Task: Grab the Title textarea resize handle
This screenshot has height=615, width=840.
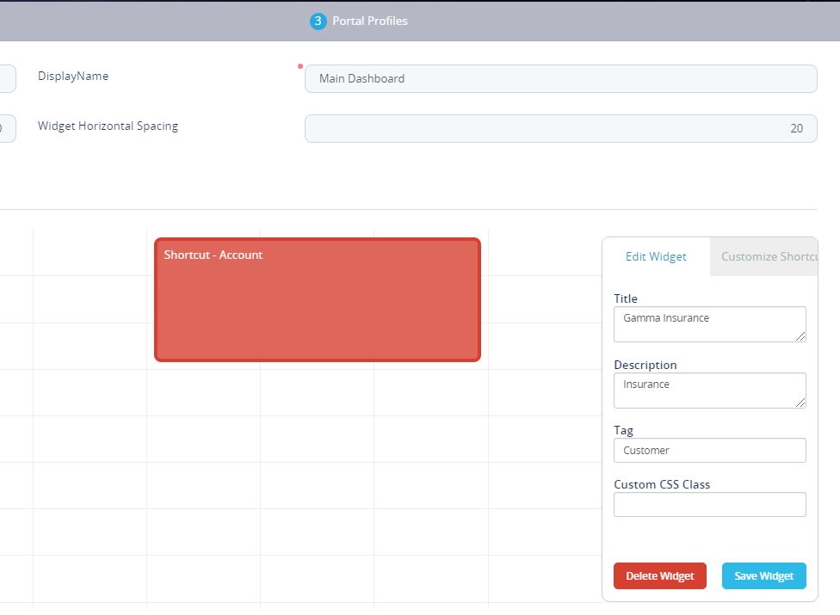Action: click(801, 337)
